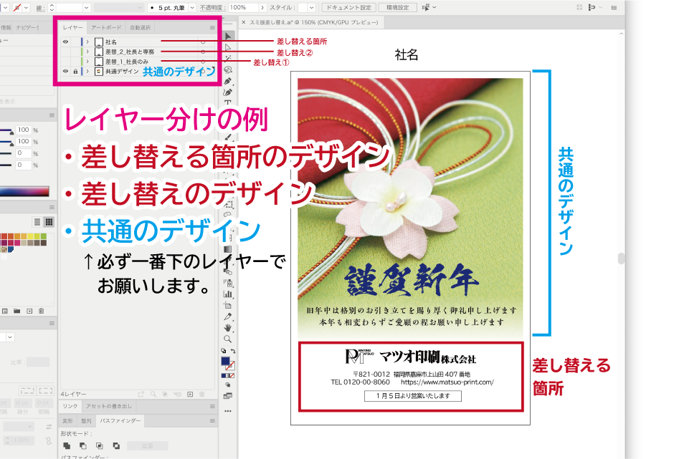
Task: Open the Edit Toolbar three-dots button
Action: [x=228, y=411]
